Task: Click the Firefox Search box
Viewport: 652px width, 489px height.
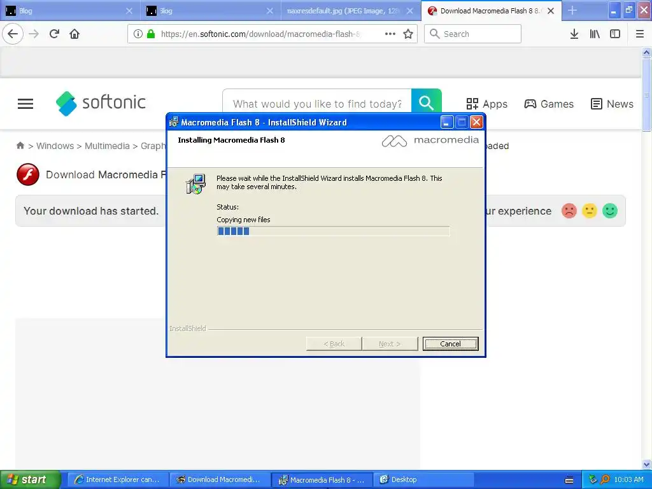Action: [472, 34]
